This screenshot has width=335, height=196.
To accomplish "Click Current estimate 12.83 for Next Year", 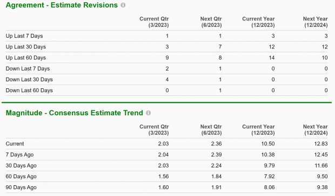I will 321,144.
